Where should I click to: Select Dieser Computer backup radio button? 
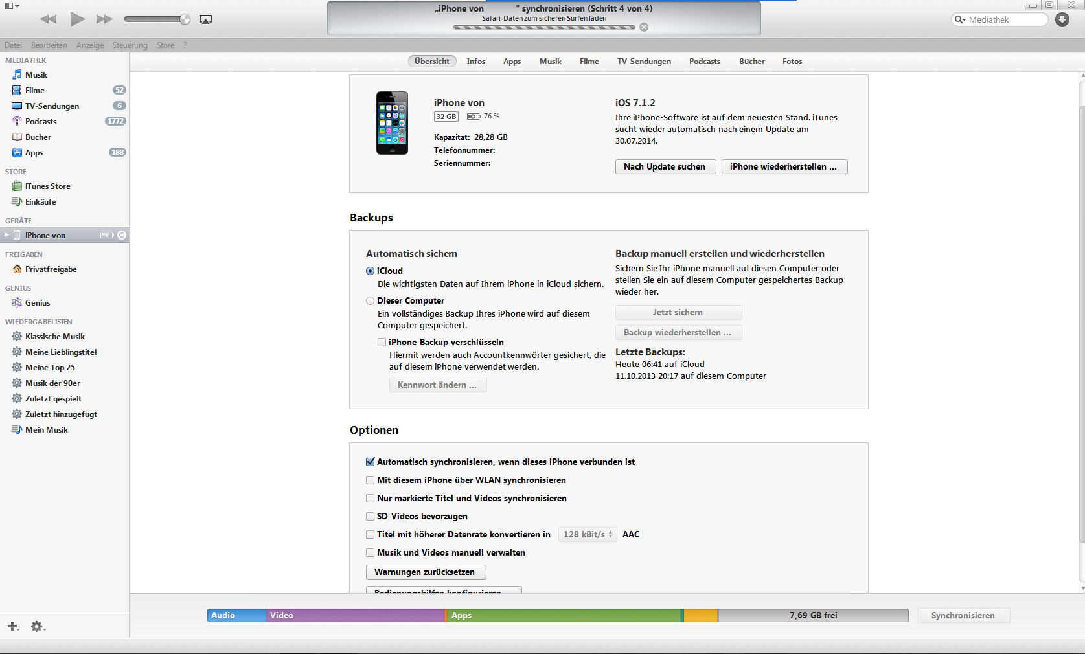pyautogui.click(x=371, y=301)
